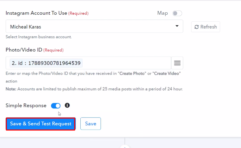Screen dimensions: 241x148
Task: Click the Photo/Video ID label
Action: [24, 50]
